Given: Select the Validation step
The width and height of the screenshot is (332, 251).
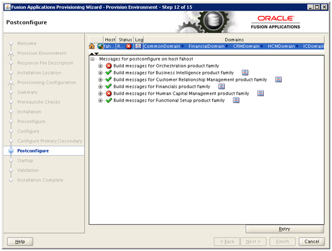Looking at the screenshot, I should (28, 170).
